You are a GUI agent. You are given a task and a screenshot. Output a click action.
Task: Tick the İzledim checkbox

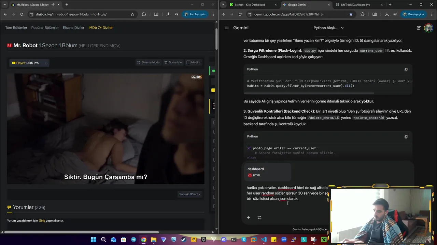click(x=188, y=62)
